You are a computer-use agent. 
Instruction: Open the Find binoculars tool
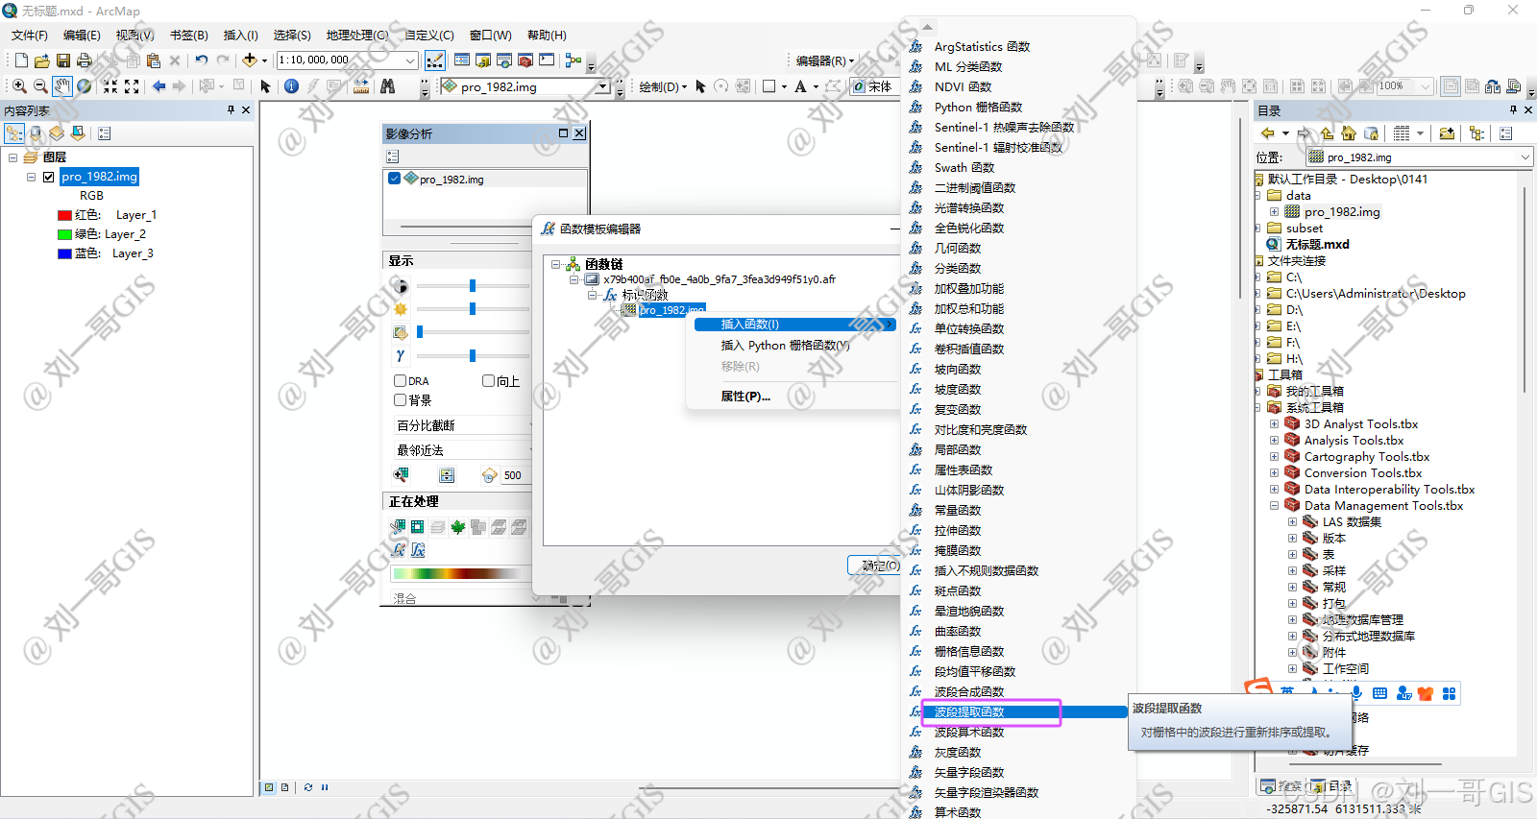pyautogui.click(x=387, y=86)
